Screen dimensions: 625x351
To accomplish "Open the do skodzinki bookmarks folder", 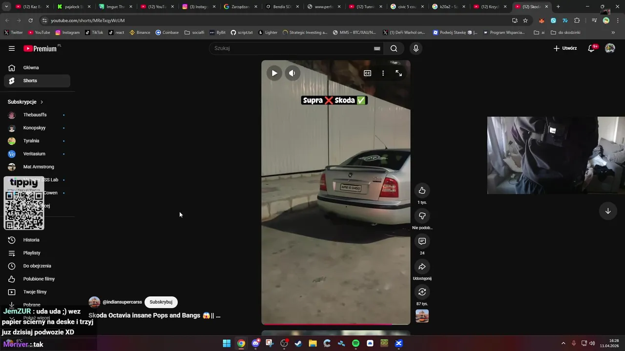I will pyautogui.click(x=565, y=33).
